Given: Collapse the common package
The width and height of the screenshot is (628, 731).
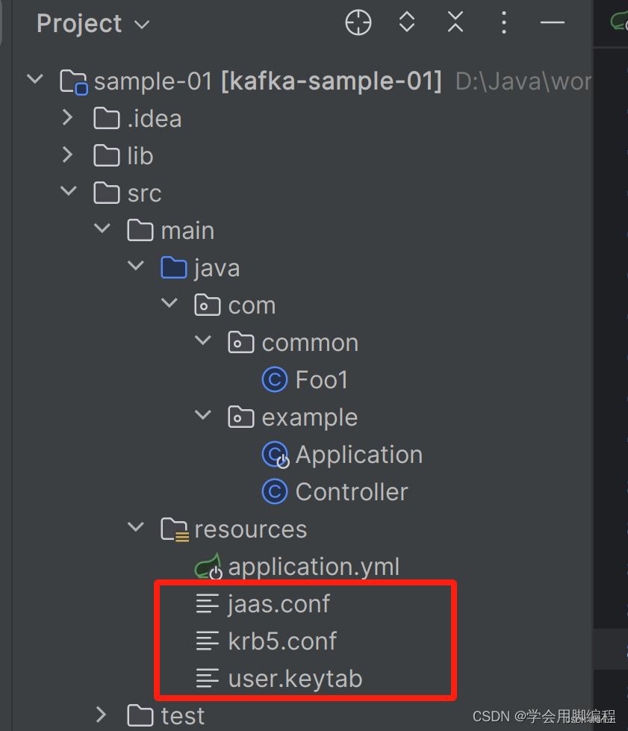Looking at the screenshot, I should [203, 340].
